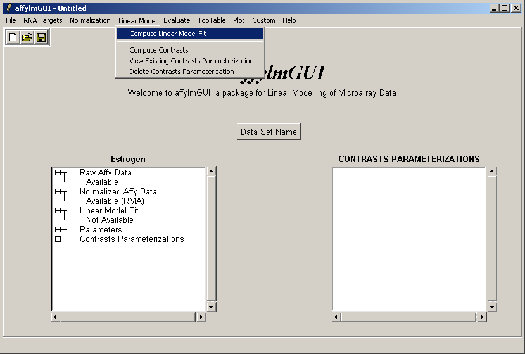525x354 pixels.
Task: Expand the Contrasts Parameterizations tree node
Action: (x=58, y=239)
